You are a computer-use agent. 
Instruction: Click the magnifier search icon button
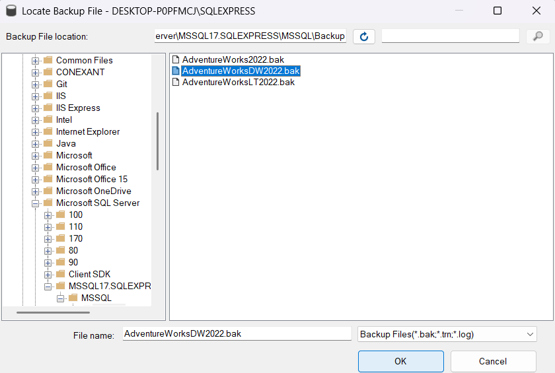538,36
